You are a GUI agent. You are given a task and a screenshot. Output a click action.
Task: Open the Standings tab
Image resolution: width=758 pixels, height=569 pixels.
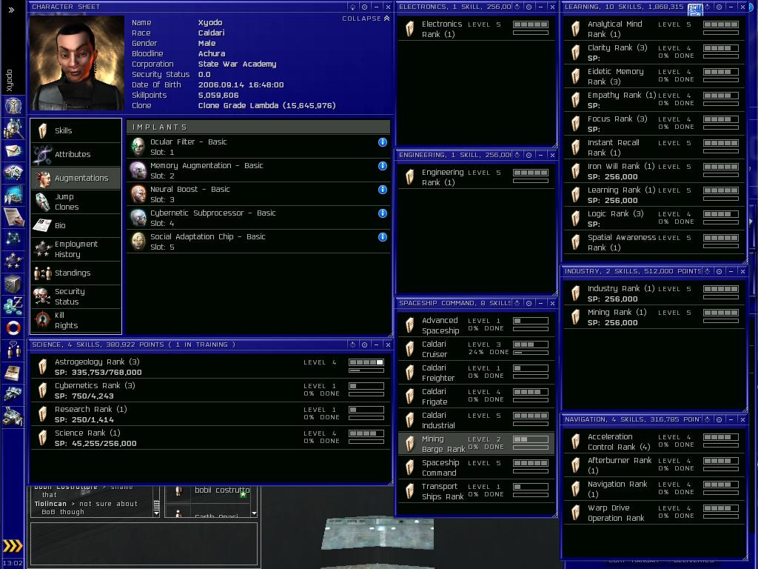[76, 273]
